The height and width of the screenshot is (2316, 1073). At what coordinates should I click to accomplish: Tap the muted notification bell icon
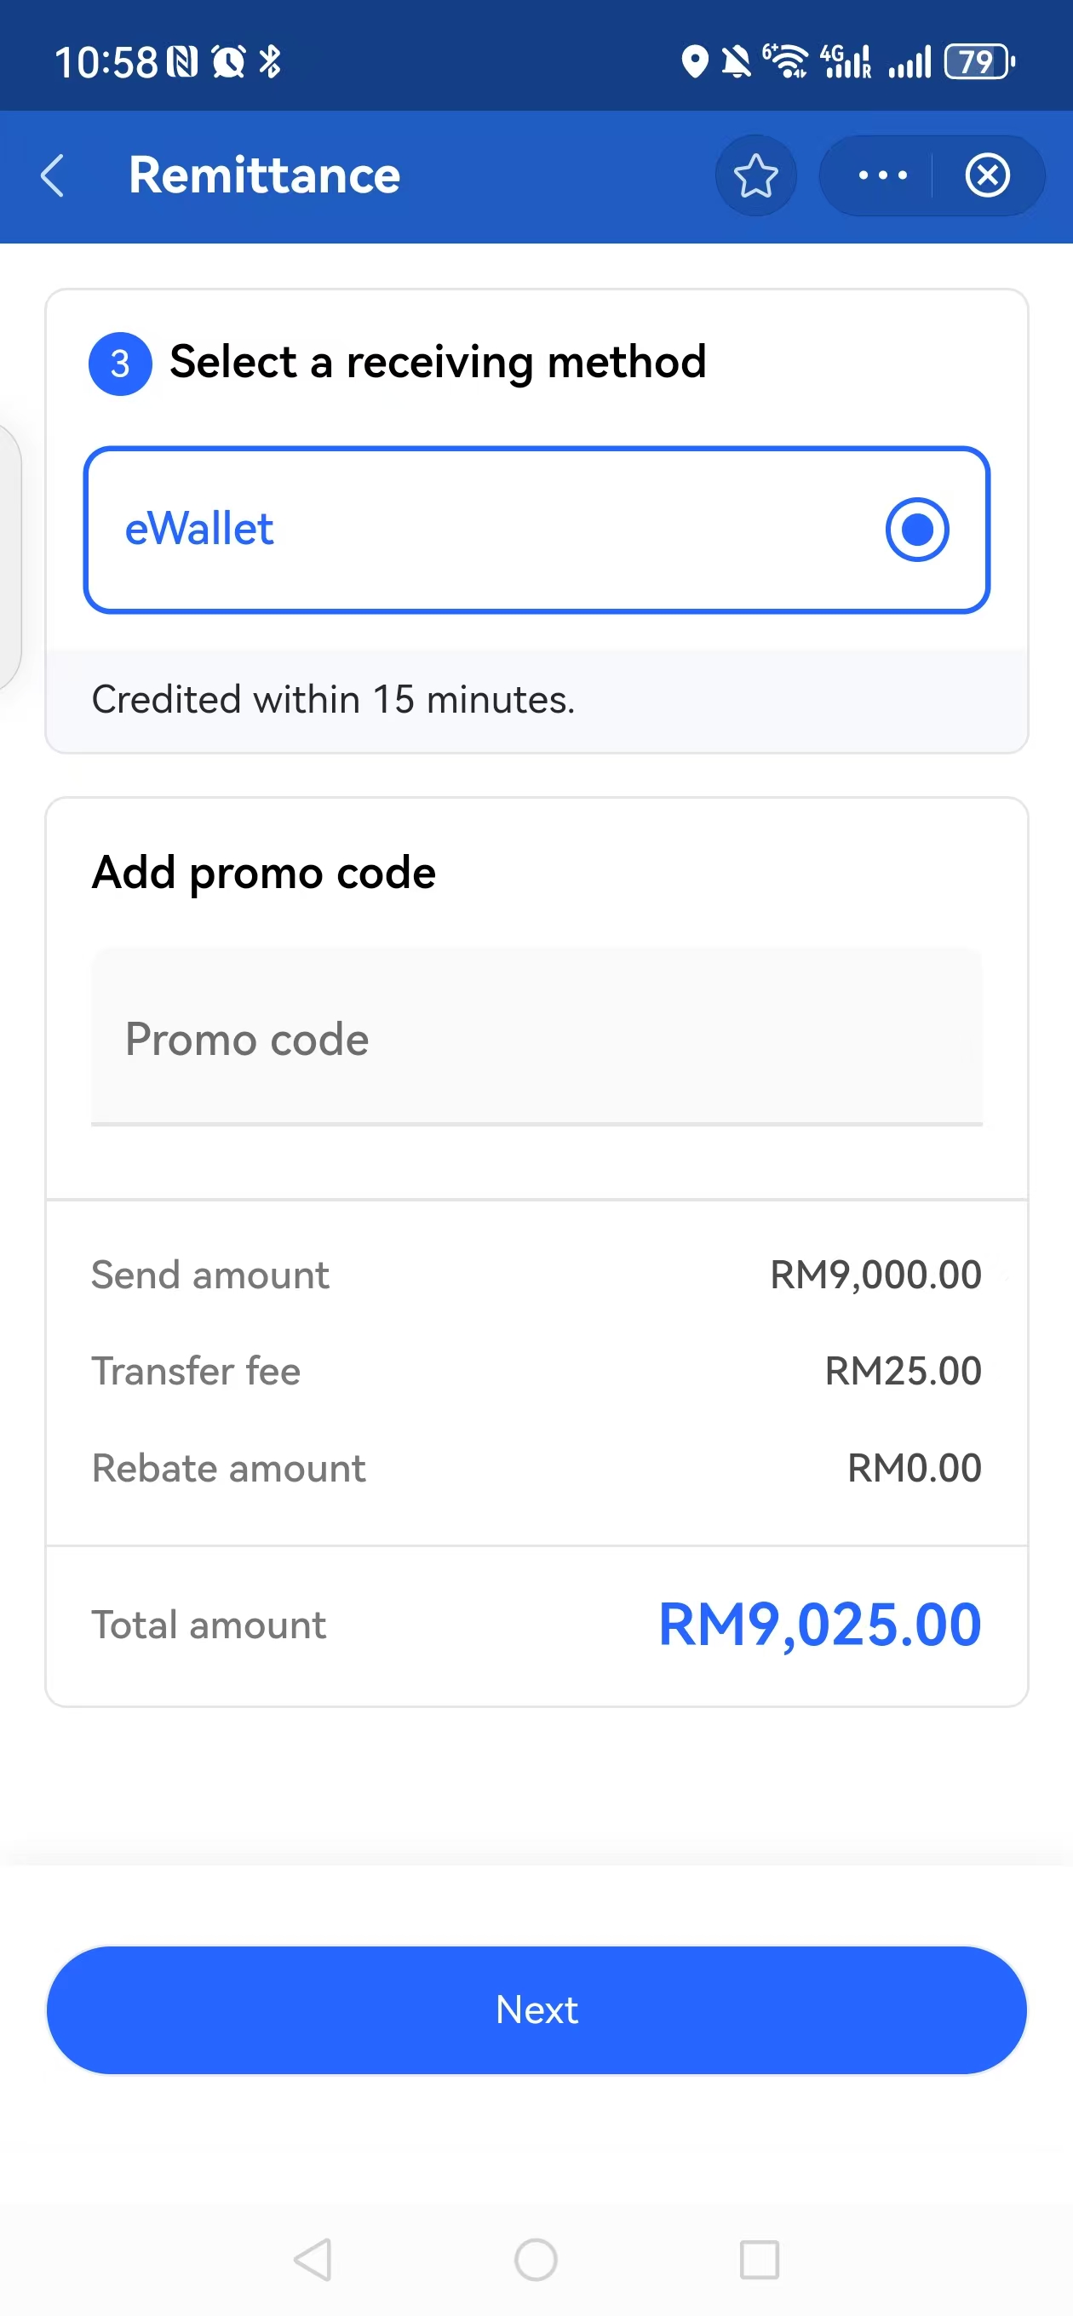pyautogui.click(x=737, y=62)
